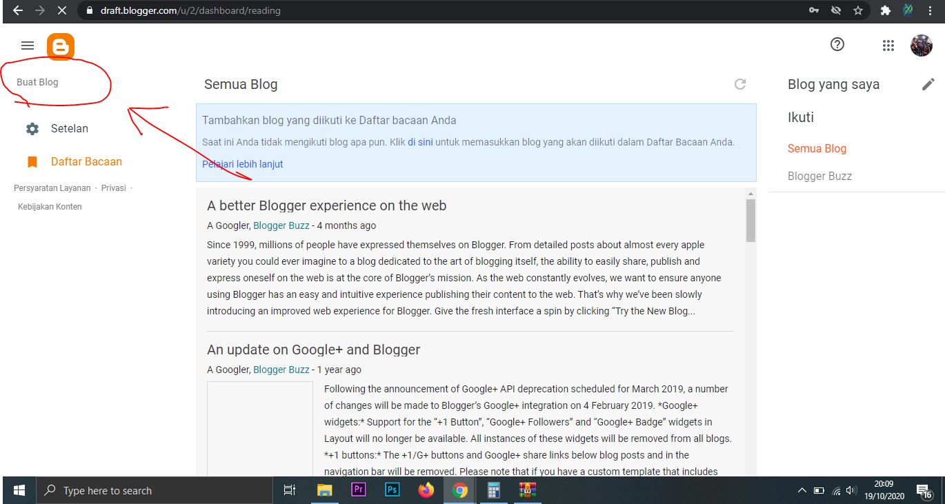Screen dimensions: 945x504
Task: Click the Setelan gear icon
Action: coord(32,129)
